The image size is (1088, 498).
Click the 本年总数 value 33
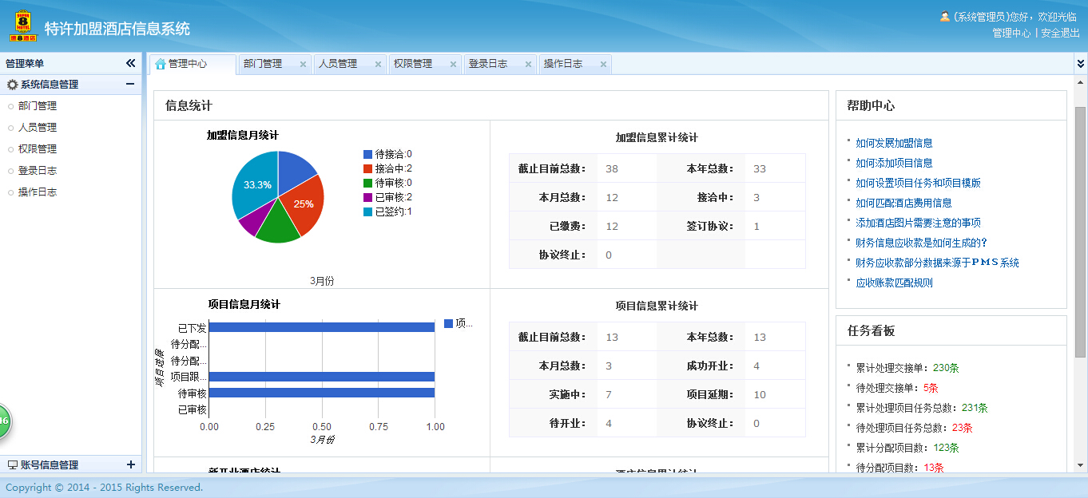[x=760, y=168]
